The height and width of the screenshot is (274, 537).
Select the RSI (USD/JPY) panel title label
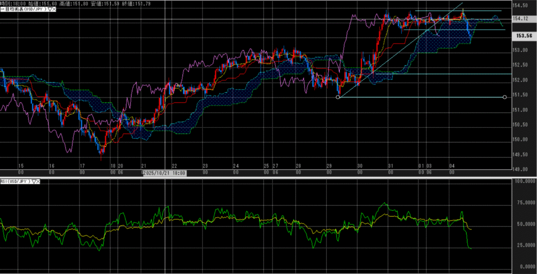click(15, 181)
